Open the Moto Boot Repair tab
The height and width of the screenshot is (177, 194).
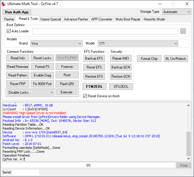[x=128, y=19]
